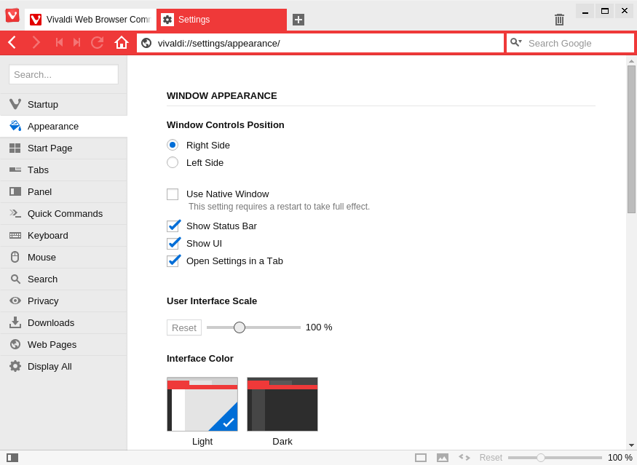Open the Web Pages settings section
This screenshot has height=465, width=637.
(63, 344)
